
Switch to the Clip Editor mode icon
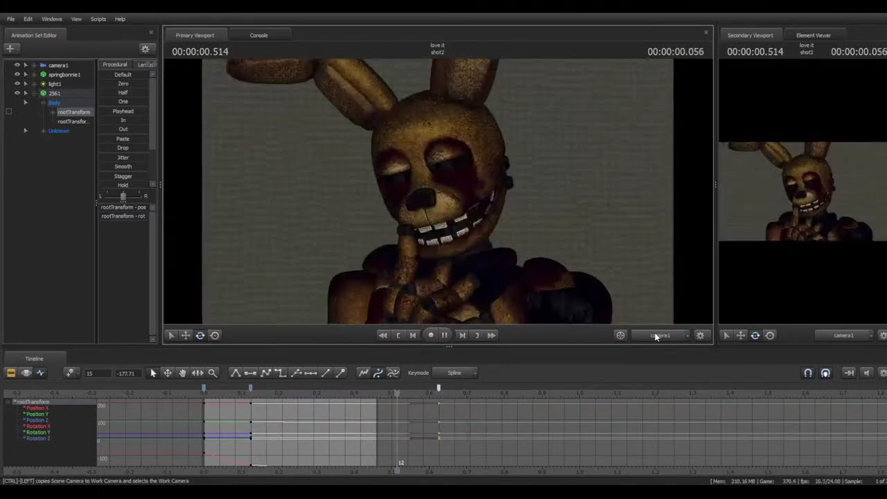(x=11, y=373)
